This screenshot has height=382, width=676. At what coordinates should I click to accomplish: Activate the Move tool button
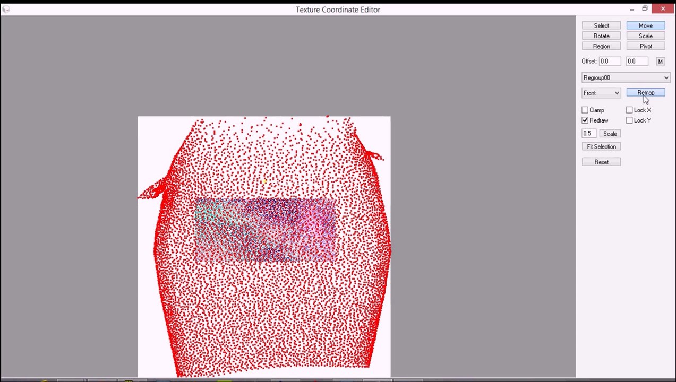[646, 25]
